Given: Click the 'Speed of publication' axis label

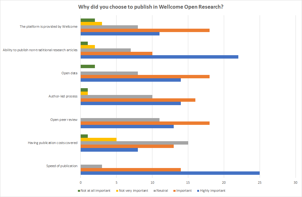Looking at the screenshot, I should tap(62, 166).
